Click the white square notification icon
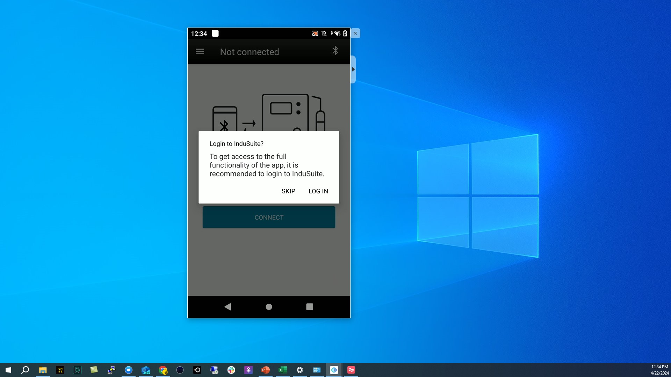 (x=215, y=33)
